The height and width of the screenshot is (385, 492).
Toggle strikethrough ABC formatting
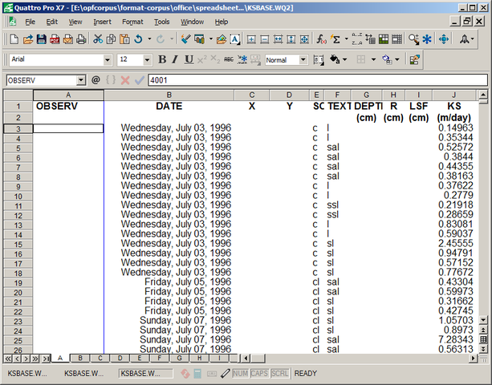coord(229,59)
